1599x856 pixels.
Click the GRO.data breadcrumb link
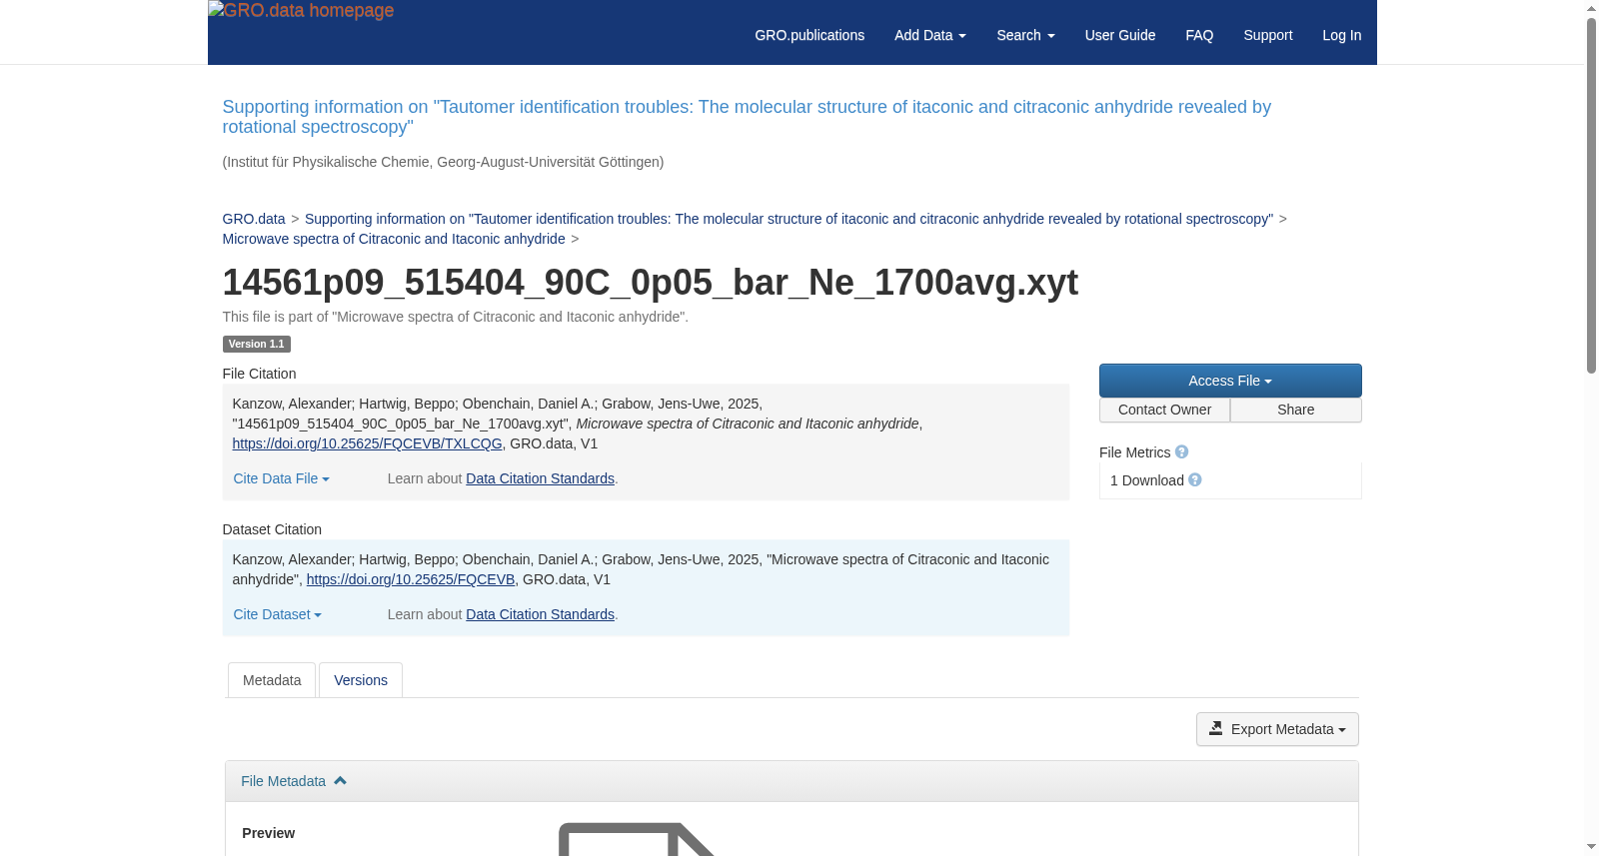point(254,219)
